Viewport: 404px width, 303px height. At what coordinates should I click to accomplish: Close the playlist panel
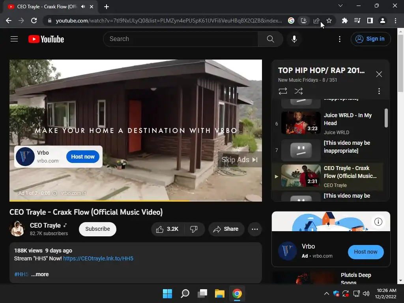click(x=379, y=74)
